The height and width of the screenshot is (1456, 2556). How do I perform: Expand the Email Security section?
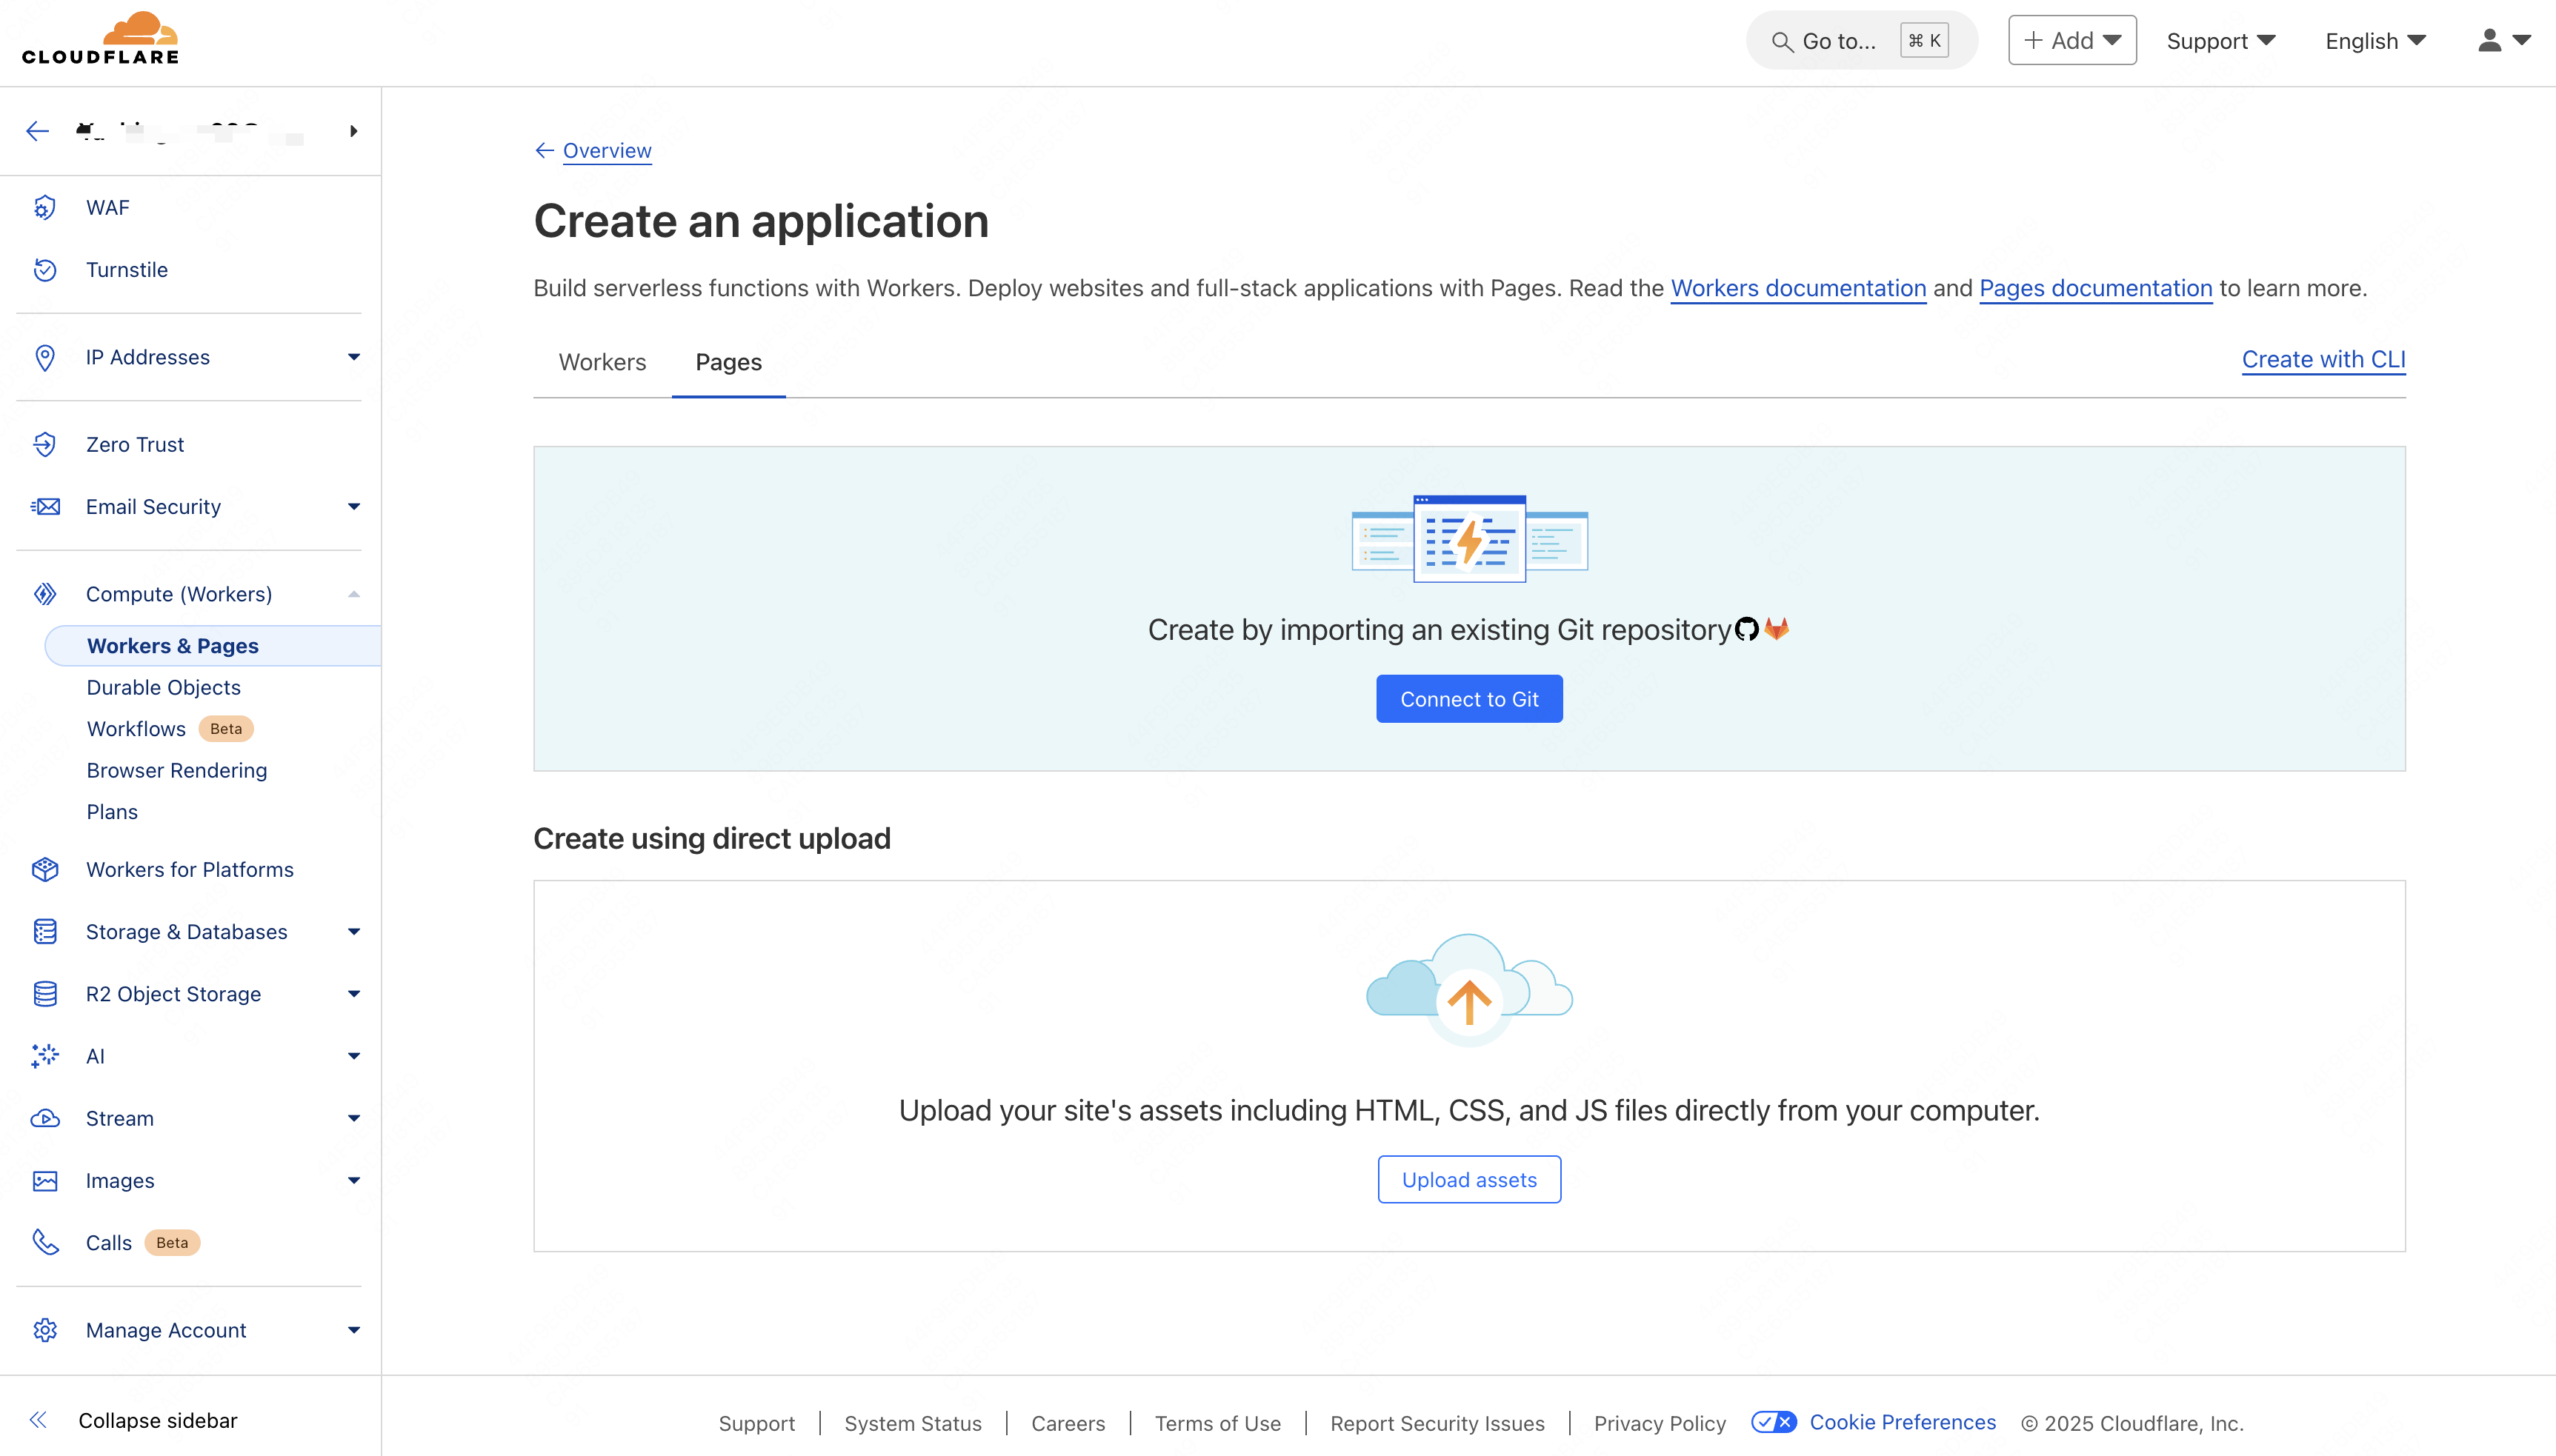coord(352,506)
